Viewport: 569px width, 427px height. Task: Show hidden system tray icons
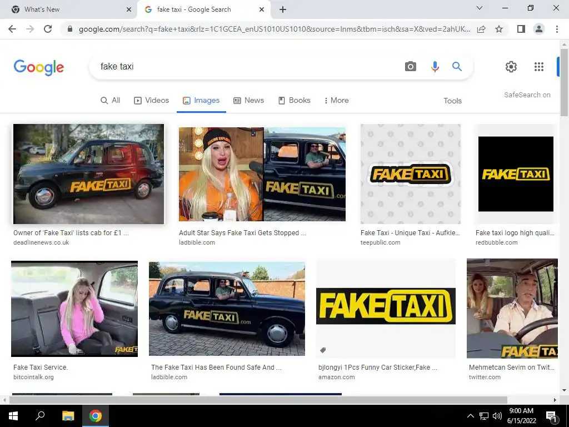[470, 416]
